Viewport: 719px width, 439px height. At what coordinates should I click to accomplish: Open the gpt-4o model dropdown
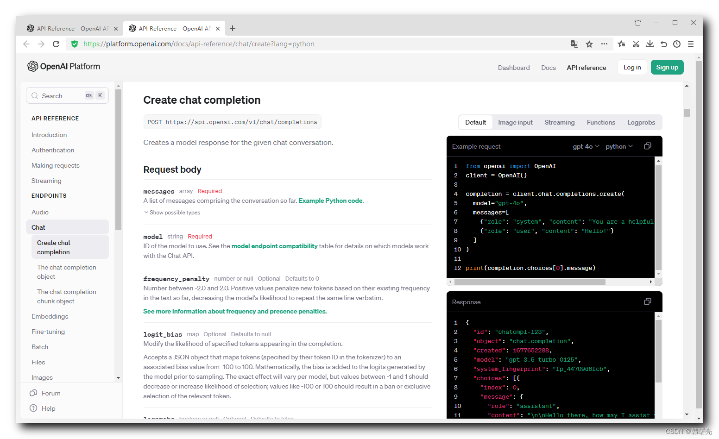586,146
